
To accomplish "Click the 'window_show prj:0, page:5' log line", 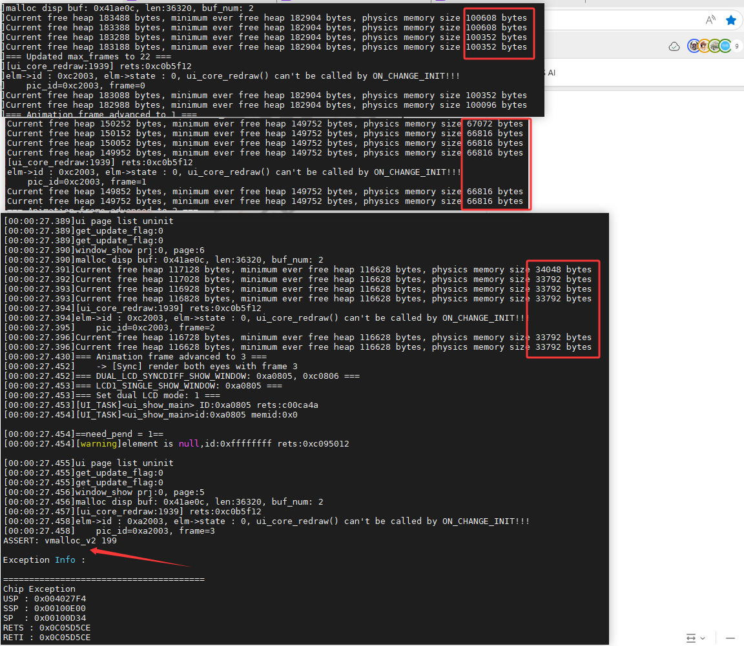I will [x=105, y=492].
